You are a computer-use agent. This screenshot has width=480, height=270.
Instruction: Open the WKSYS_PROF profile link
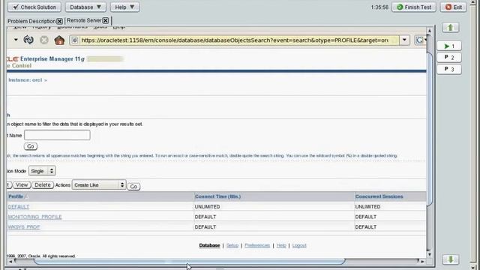(24, 227)
